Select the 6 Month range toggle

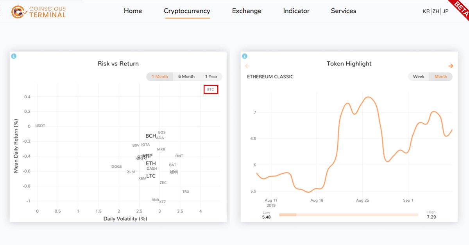(x=186, y=76)
